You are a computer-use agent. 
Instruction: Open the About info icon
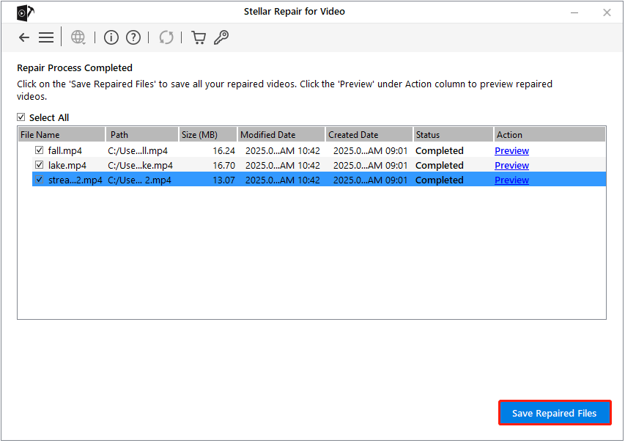[x=111, y=37]
